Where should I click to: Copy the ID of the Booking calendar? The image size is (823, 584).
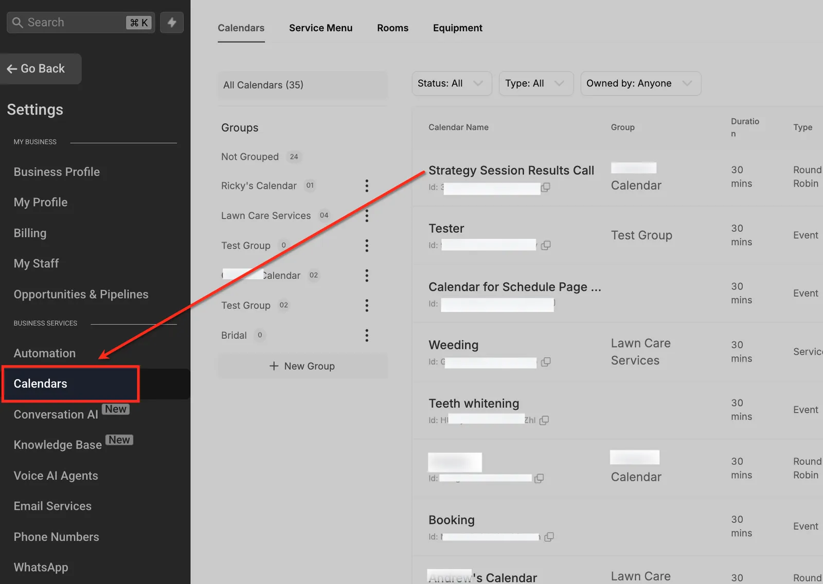549,537
